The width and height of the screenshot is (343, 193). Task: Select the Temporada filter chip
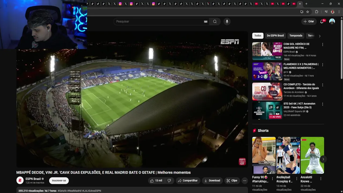[296, 36]
